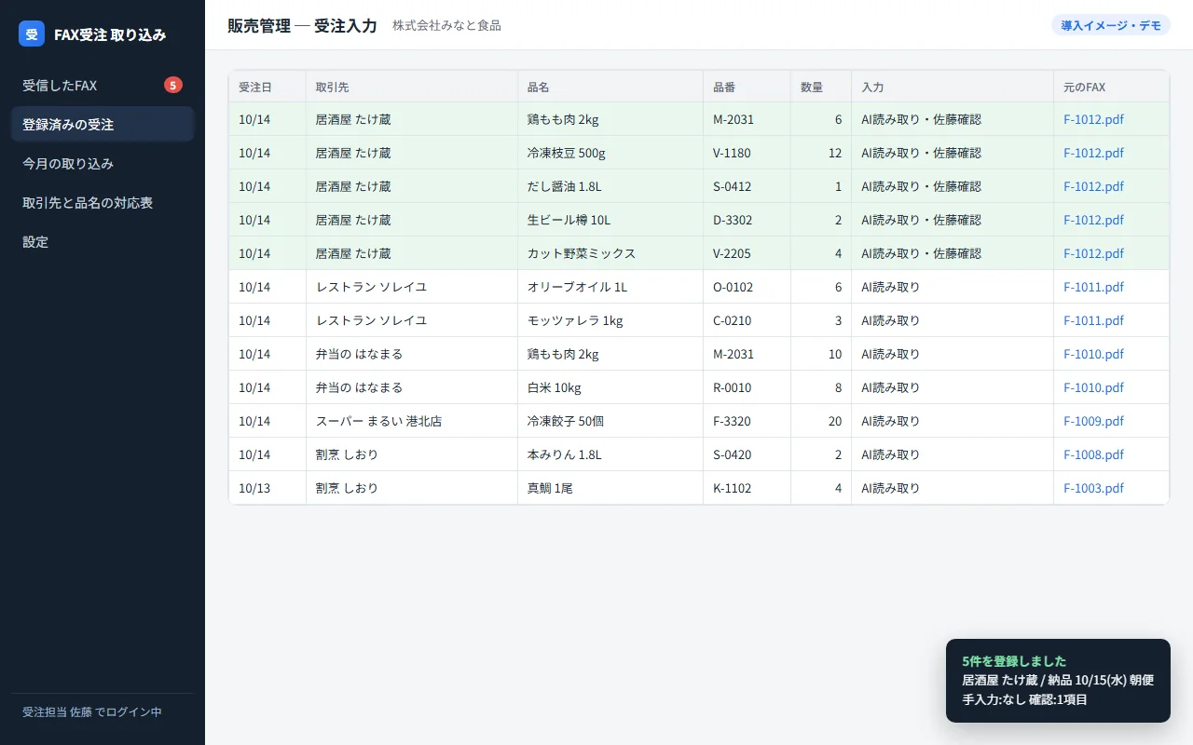1193x745 pixels.
Task: Click the red 5 badge on 受信したFAX
Action: [173, 85]
